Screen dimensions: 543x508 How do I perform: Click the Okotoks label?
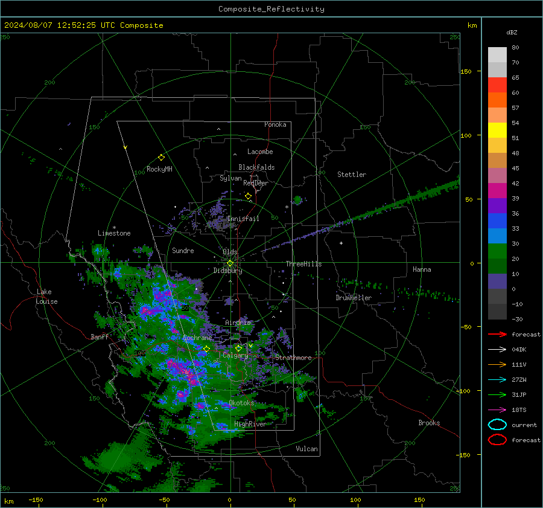tap(241, 402)
